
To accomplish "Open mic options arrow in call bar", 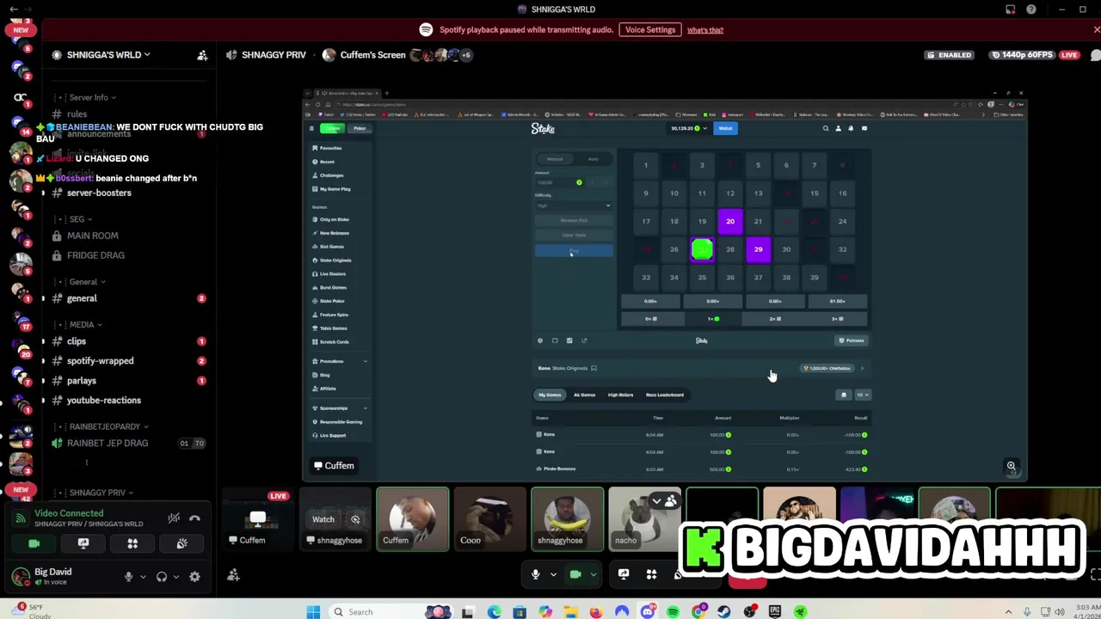I will click(x=553, y=574).
